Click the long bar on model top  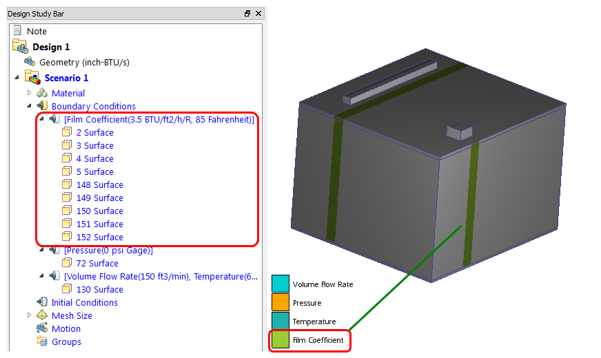coord(390,81)
